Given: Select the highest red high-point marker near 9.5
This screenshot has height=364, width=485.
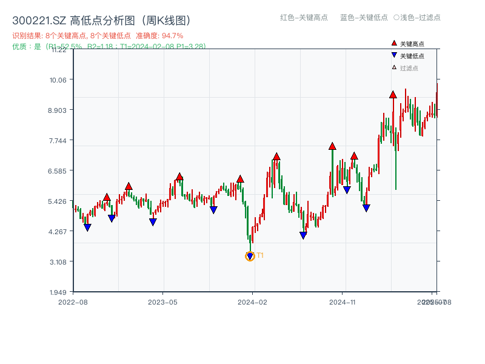Looking at the screenshot, I should 393,95.
